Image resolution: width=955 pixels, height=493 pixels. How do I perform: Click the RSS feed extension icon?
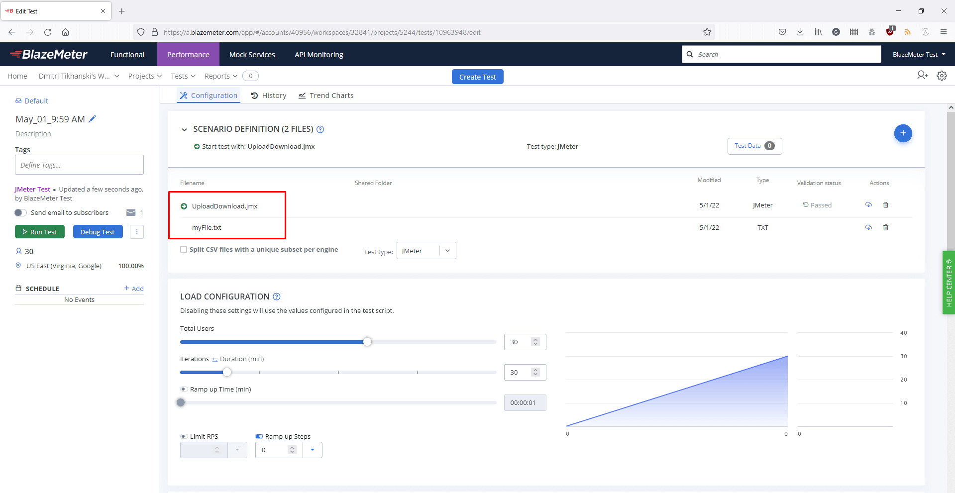click(x=908, y=32)
